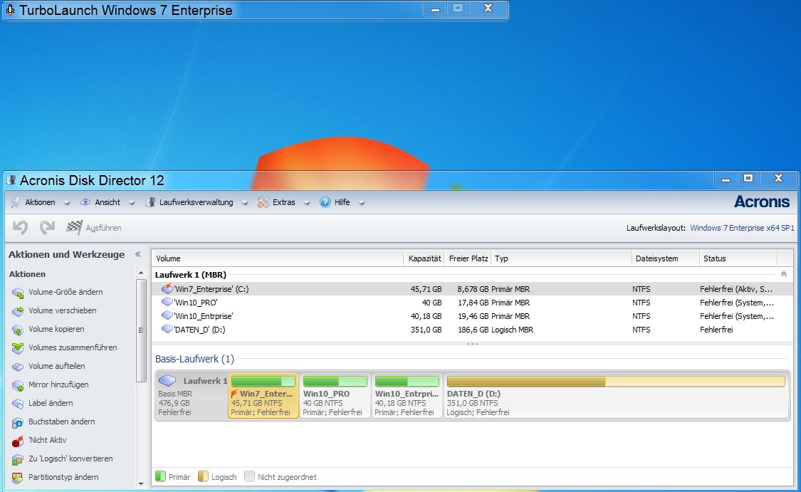Image resolution: width=801 pixels, height=492 pixels.
Task: Click the Volume-Größe ändern icon
Action: pos(18,293)
